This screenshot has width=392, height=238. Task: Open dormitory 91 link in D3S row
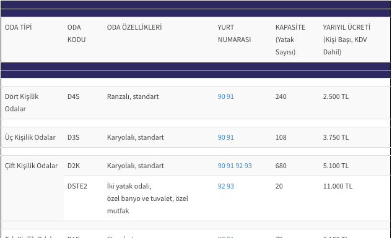pos(230,137)
